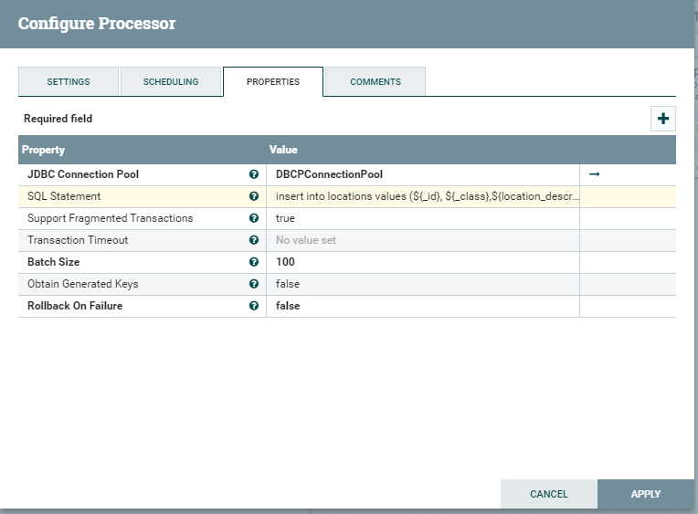
Task: Click the arrow to go to DBCPConnectionPool service
Action: [x=594, y=174]
